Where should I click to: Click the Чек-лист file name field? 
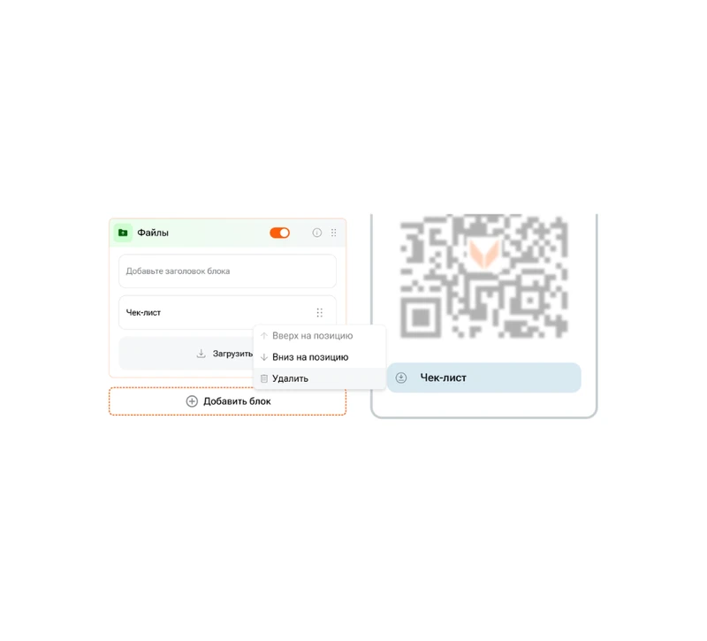228,313
